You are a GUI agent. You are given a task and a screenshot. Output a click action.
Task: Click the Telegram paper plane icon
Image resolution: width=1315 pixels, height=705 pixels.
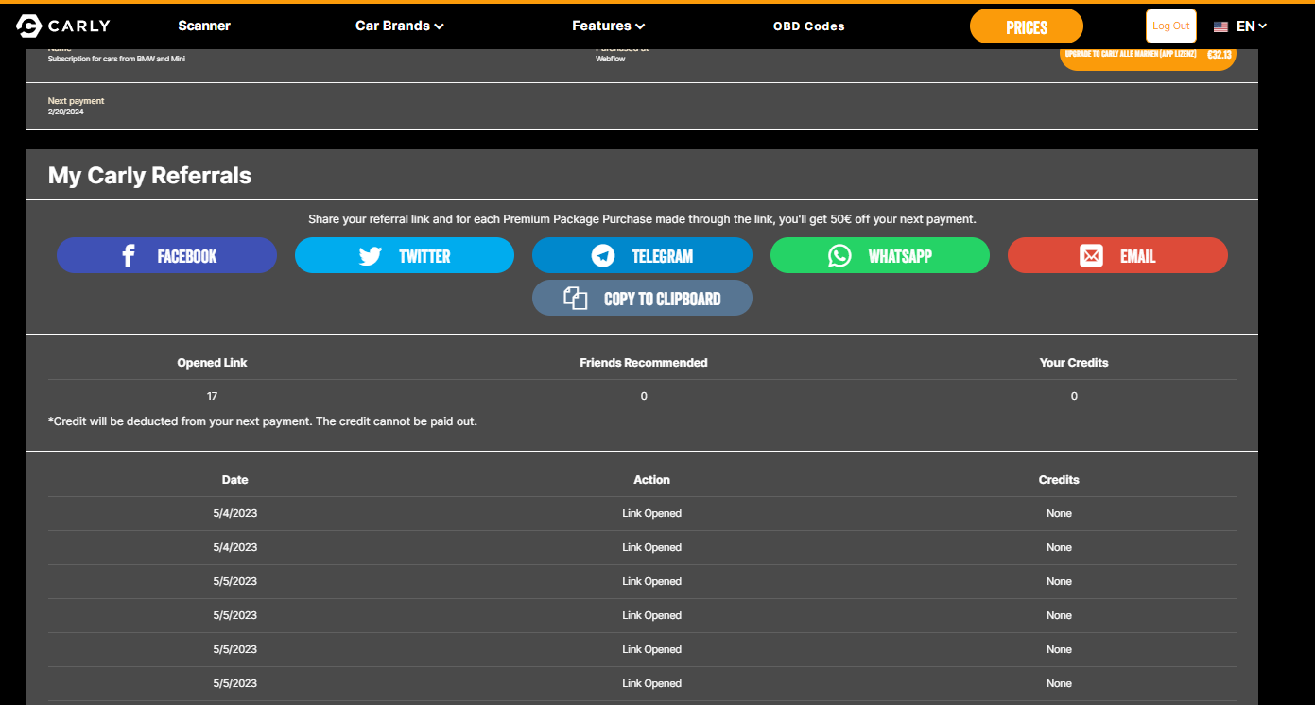[603, 256]
